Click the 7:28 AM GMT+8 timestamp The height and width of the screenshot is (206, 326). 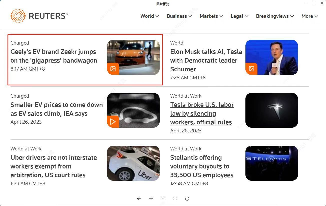tap(188, 78)
